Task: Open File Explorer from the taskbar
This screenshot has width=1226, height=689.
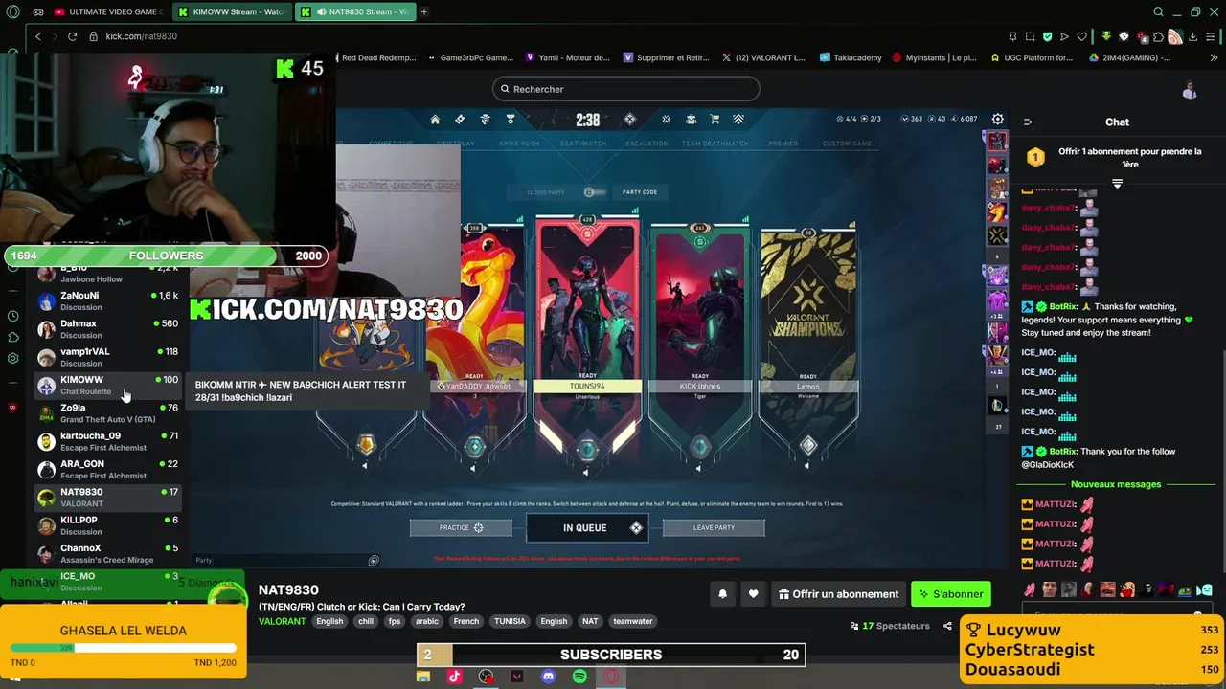Action: pyautogui.click(x=423, y=677)
